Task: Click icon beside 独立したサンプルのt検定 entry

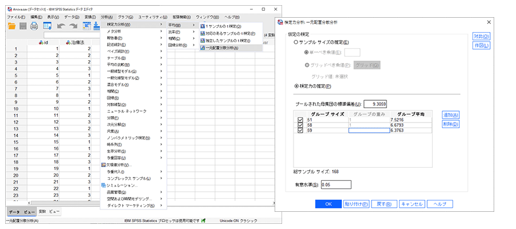Action: pos(203,41)
